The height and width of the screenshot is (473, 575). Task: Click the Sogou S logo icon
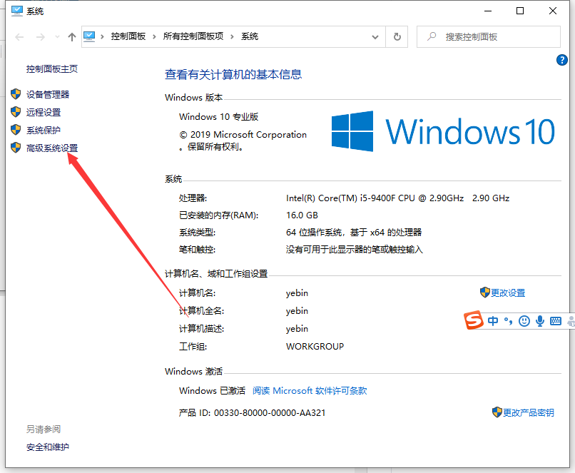[473, 320]
